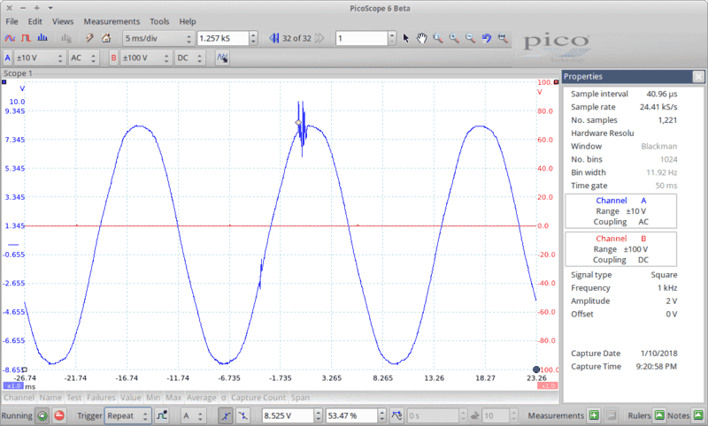Toggle rising edge trigger button
The height and width of the screenshot is (426, 708).
coord(226,415)
